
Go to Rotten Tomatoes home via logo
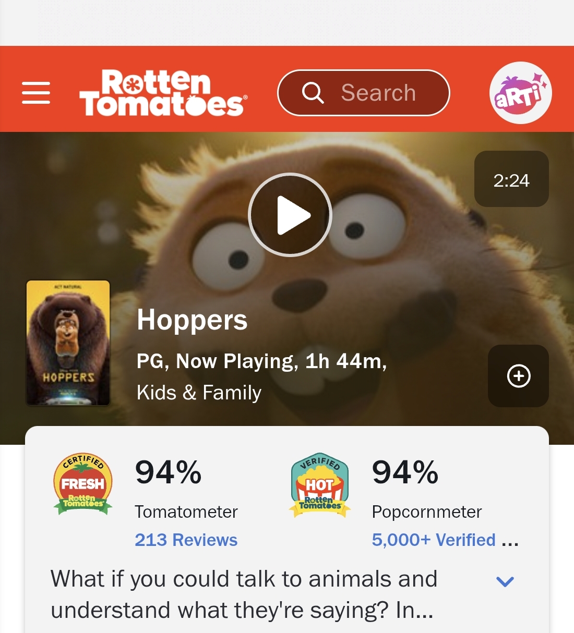[x=163, y=93]
